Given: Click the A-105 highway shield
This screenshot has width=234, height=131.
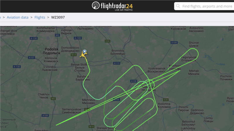Looking at the screenshot, I should click(x=78, y=38).
